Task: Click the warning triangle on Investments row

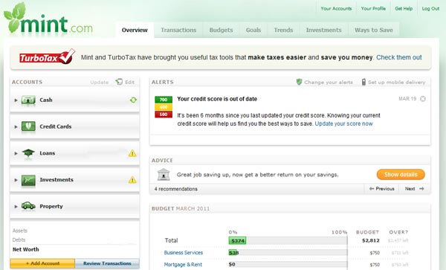Action: pos(132,180)
